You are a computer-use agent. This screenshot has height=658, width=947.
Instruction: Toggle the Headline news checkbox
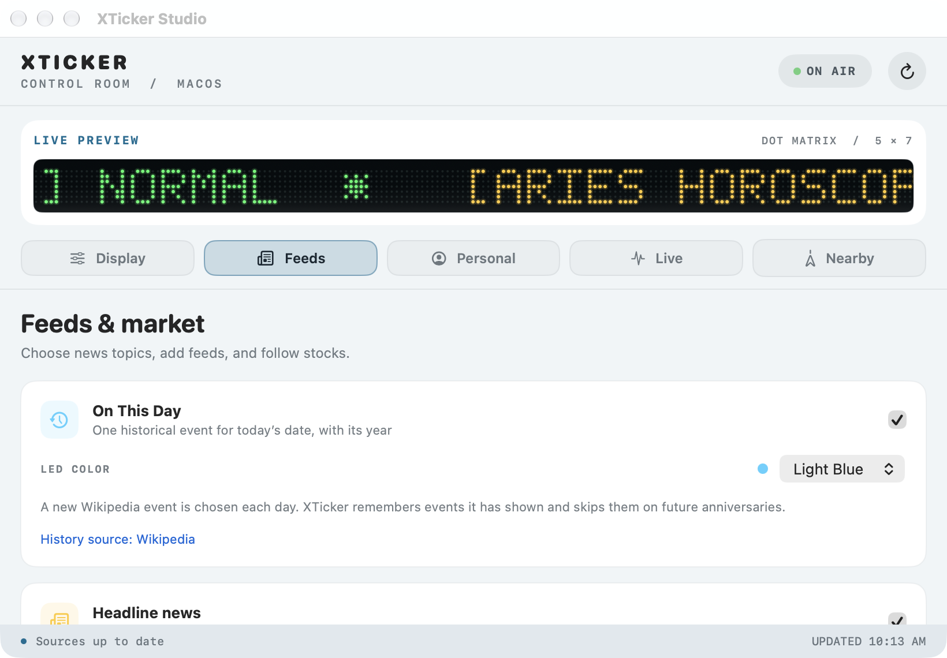897,619
